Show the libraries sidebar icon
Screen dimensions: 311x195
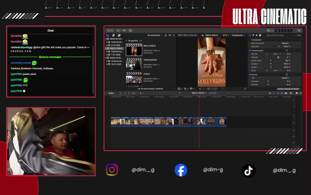(108, 35)
